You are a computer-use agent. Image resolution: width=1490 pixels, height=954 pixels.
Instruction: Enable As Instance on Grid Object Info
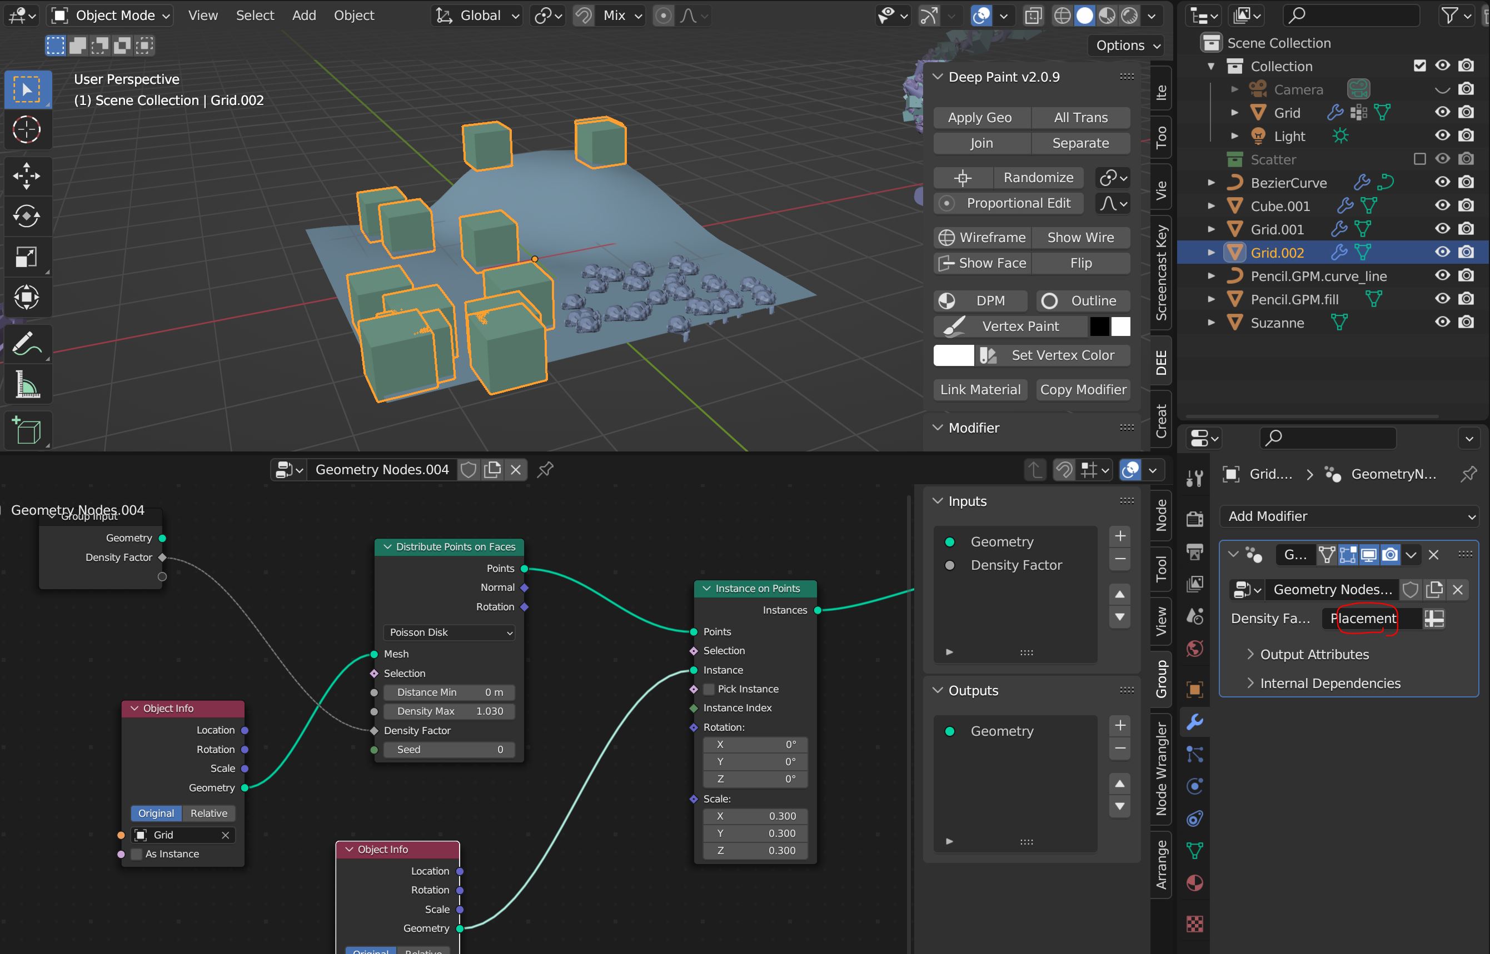[x=136, y=853]
